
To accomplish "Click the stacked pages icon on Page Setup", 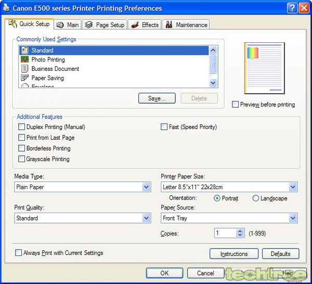I will pos(89,24).
